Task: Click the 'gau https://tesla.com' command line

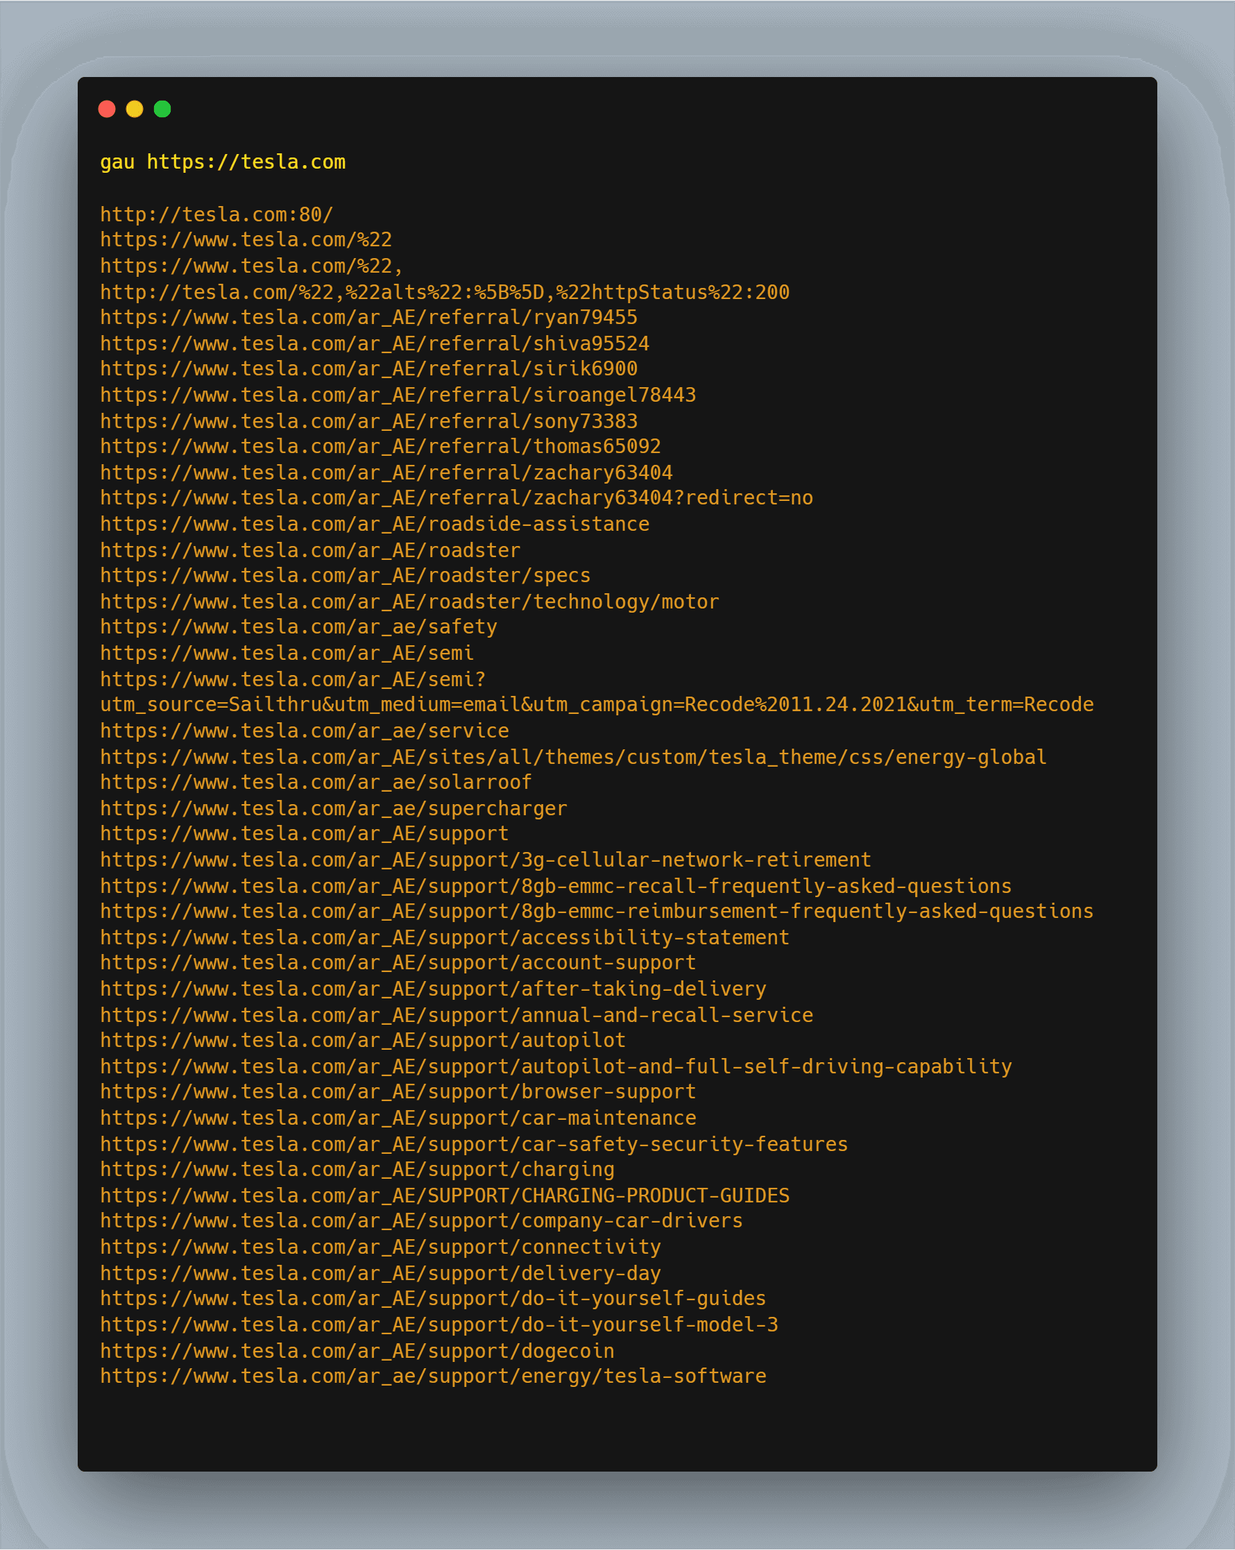Action: point(223,162)
